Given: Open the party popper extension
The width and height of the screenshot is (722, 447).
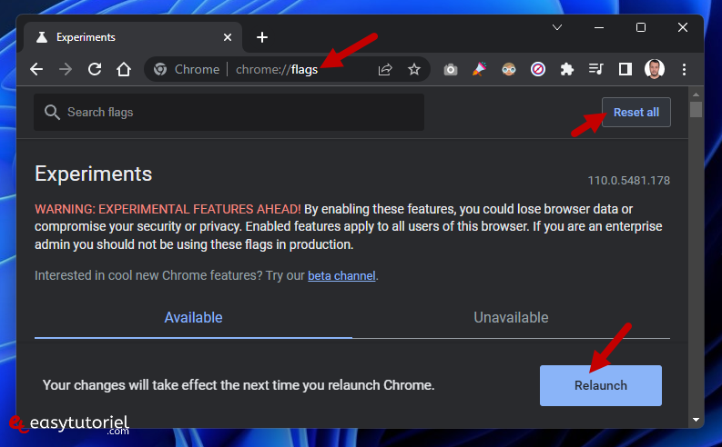Looking at the screenshot, I should [479, 69].
